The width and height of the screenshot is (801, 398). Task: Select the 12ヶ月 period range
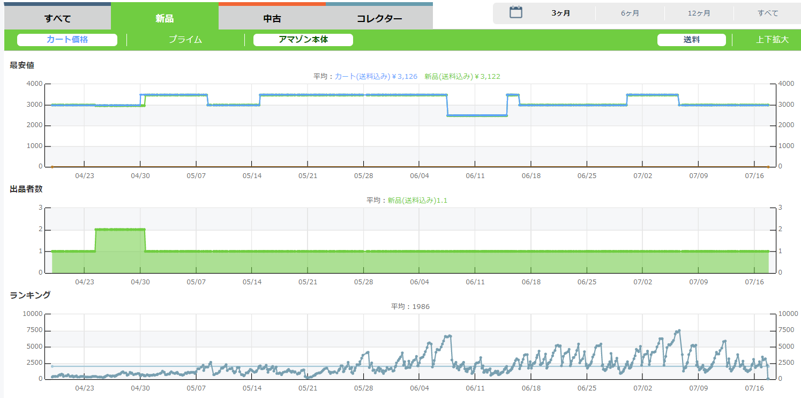click(699, 13)
